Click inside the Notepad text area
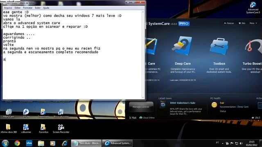262x147 pixels. pyautogui.click(x=72, y=54)
